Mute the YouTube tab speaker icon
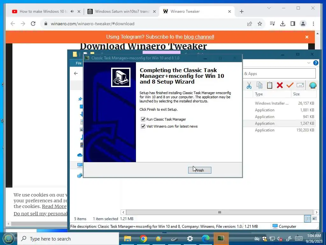This screenshot has width=326, height=245. click(x=72, y=11)
